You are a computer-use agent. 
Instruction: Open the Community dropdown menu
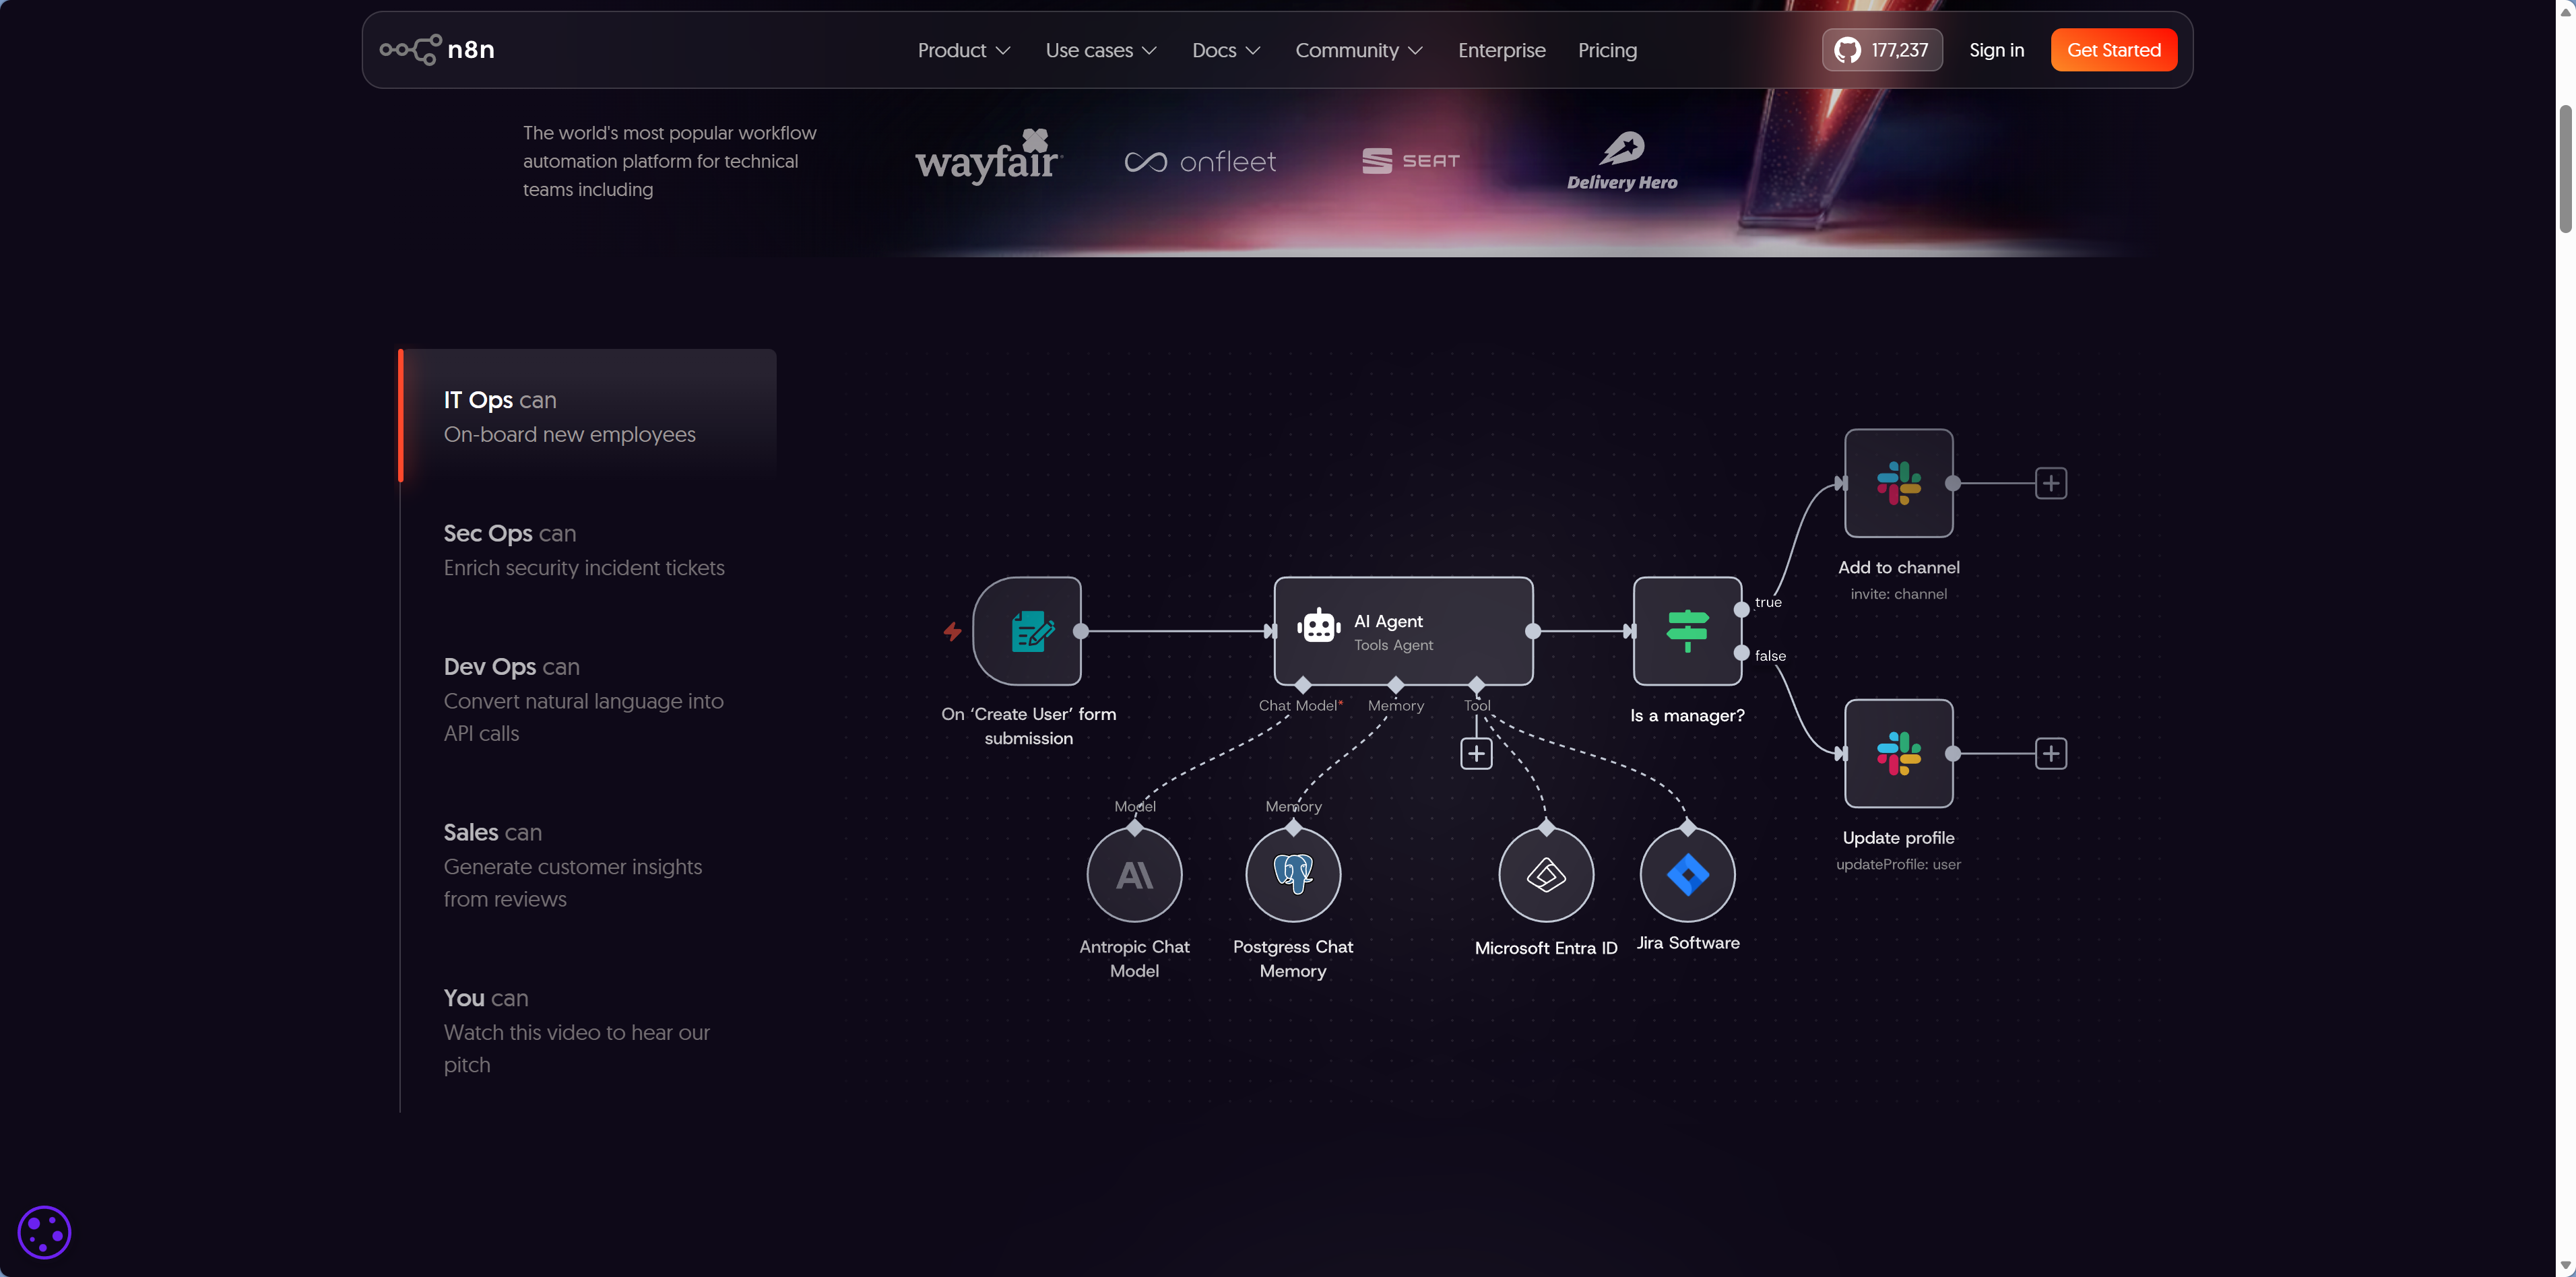pyautogui.click(x=1358, y=50)
